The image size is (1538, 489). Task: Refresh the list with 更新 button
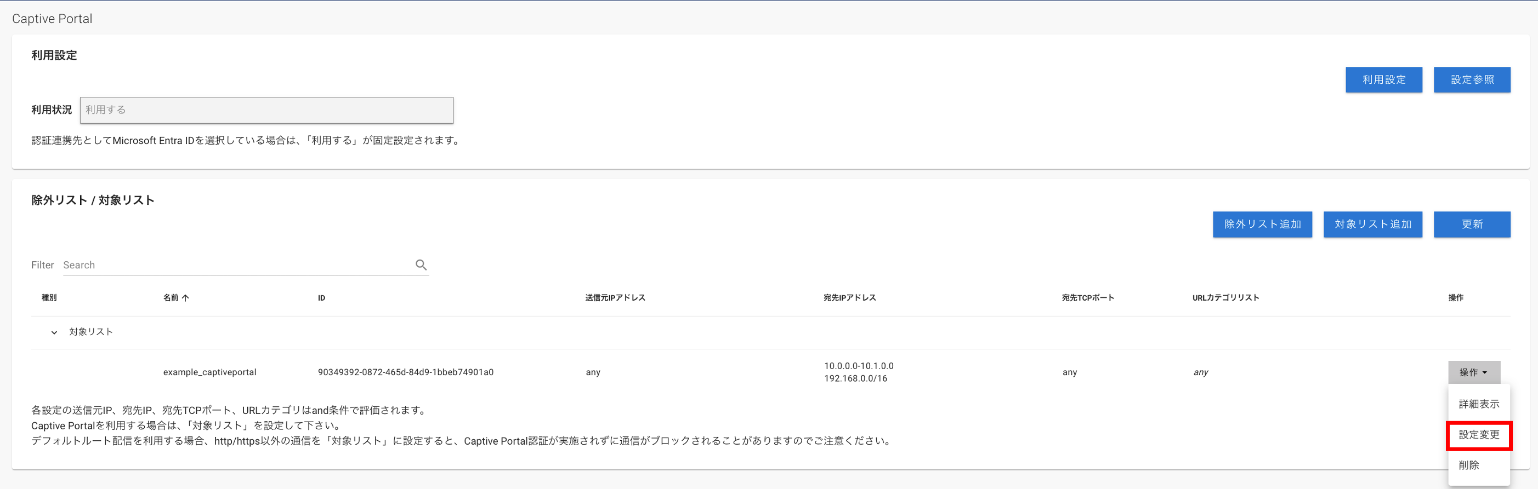[x=1472, y=224]
